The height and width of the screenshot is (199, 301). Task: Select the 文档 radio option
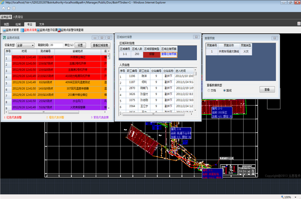click(x=209, y=90)
